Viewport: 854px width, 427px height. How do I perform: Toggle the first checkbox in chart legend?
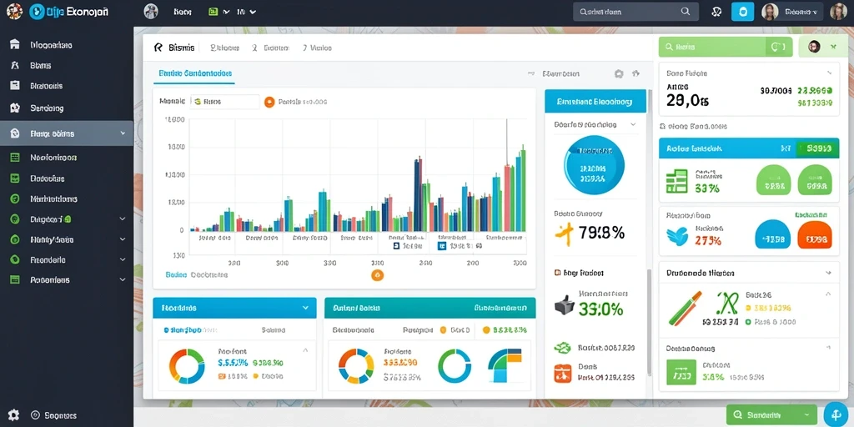click(397, 246)
